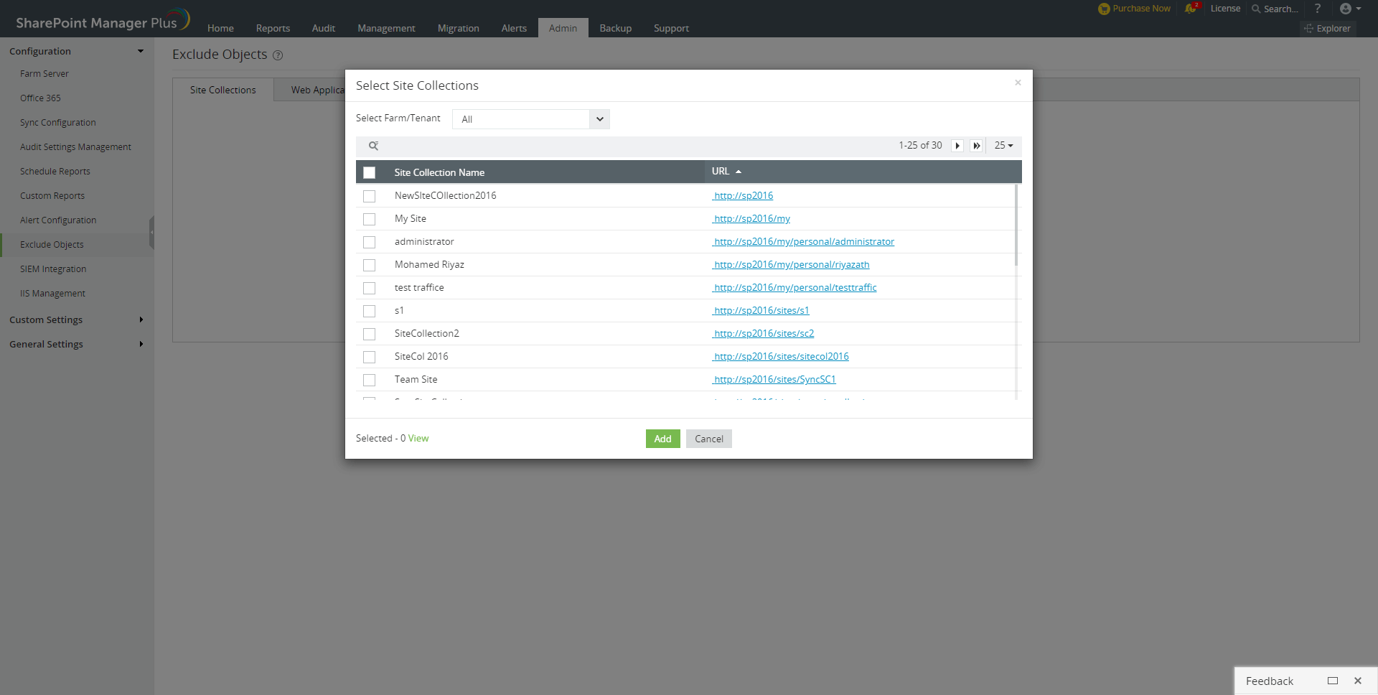The width and height of the screenshot is (1378, 695).
Task: Open the http://sp2016 URL link
Action: [743, 195]
